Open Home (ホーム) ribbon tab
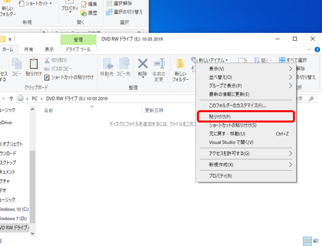 [x=8, y=50]
